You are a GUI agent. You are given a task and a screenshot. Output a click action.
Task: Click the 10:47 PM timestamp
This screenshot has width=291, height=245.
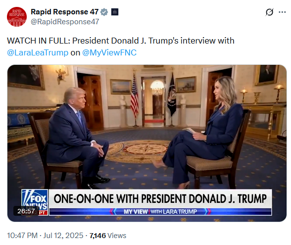pyautogui.click(x=22, y=236)
